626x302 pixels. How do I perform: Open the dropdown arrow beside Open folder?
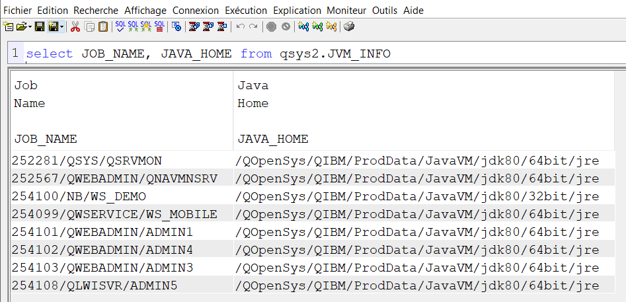tap(30, 27)
